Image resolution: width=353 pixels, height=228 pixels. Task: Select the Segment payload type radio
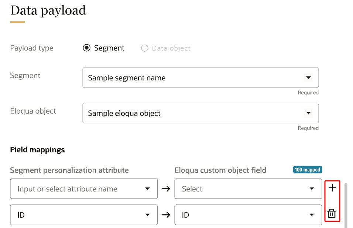pos(87,48)
